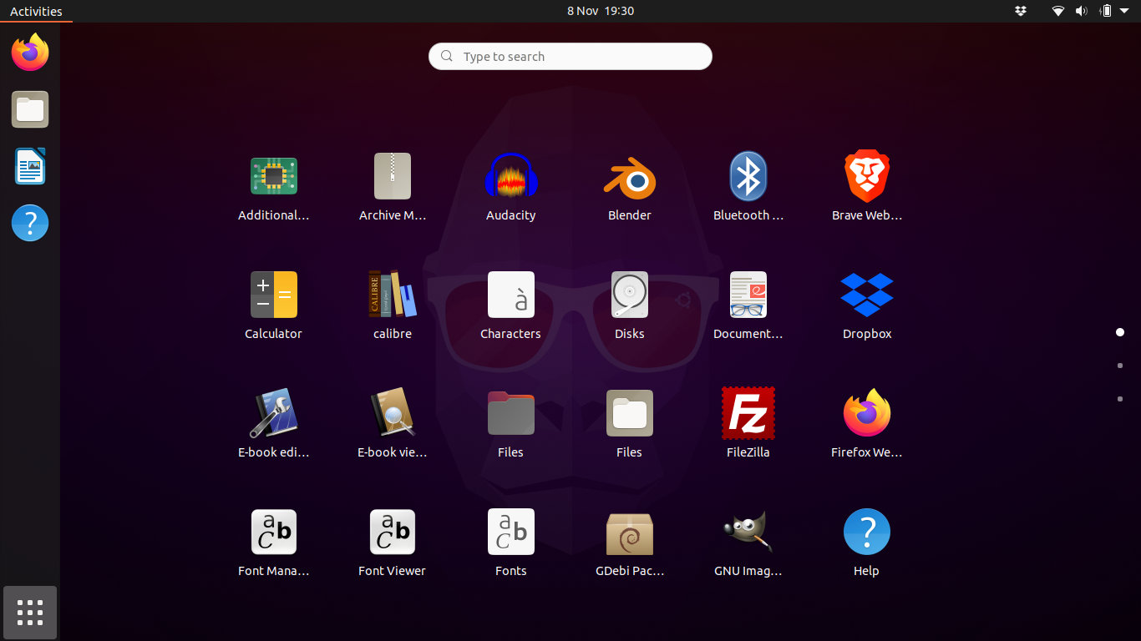Image resolution: width=1141 pixels, height=641 pixels.
Task: Launch the E-book viewer
Action: (393, 424)
